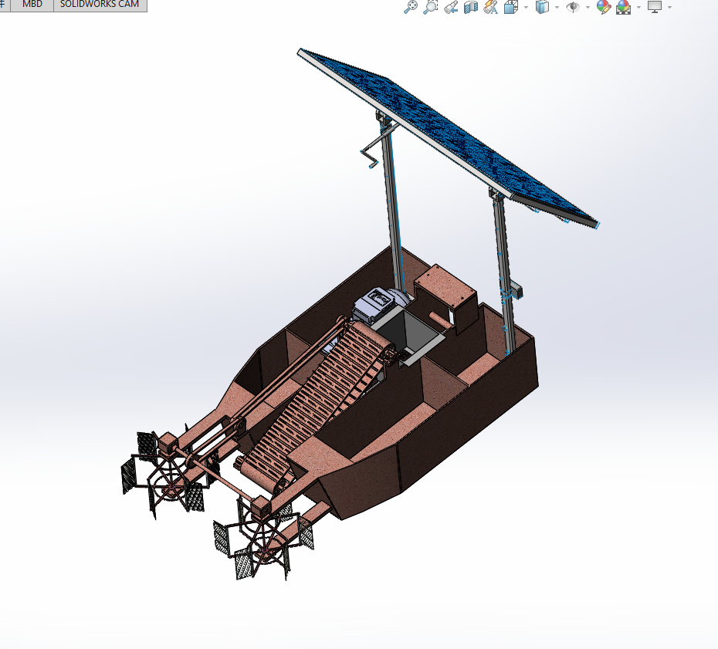Screen dimensions: 718x649
Task: Click the View Settings monitor icon
Action: [654, 7]
